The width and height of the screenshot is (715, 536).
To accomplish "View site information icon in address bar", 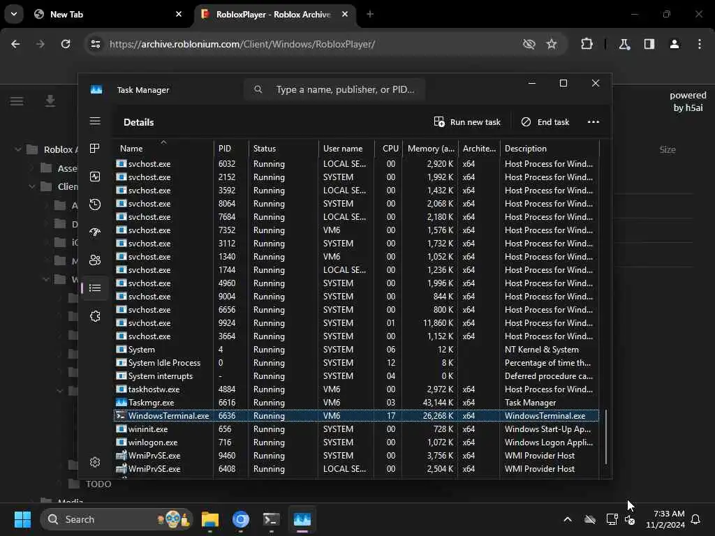I will (x=95, y=44).
